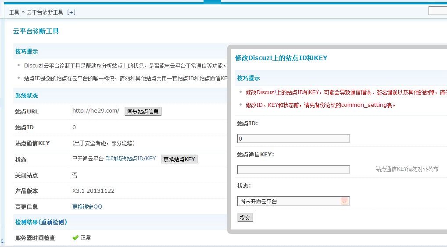
Task: Click the product version X3.1 20131122
Action: click(x=93, y=191)
